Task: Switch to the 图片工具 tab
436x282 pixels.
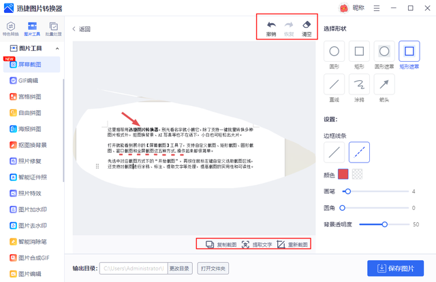Action: [x=32, y=29]
